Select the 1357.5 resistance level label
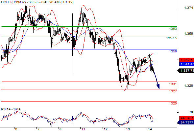Viewport: 194px width, 131px height. tap(172, 38)
